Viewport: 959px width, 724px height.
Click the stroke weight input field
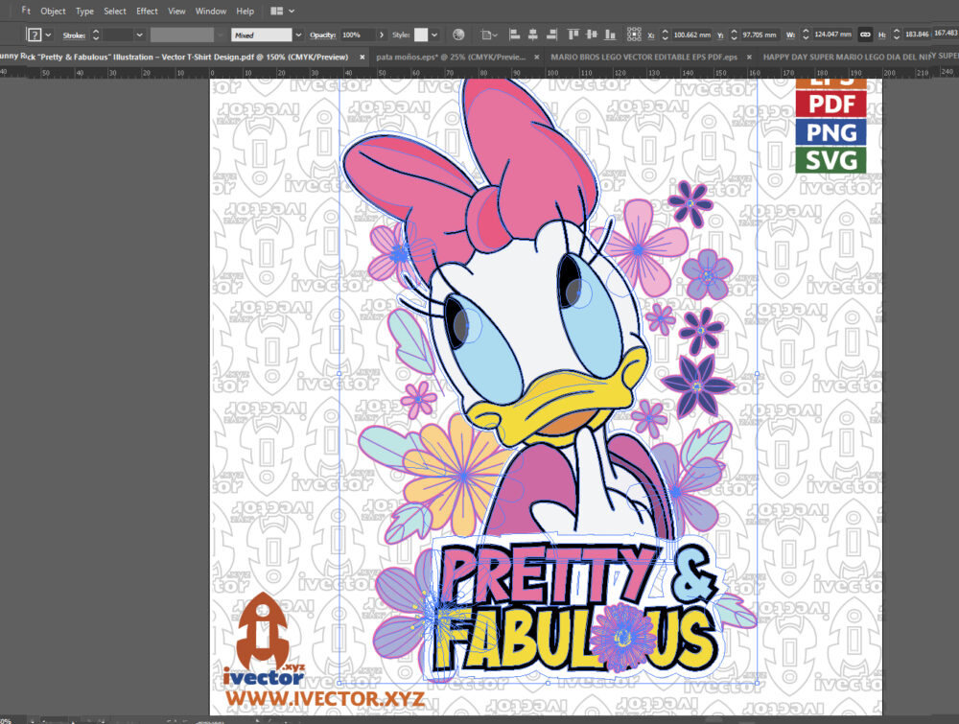(x=117, y=35)
